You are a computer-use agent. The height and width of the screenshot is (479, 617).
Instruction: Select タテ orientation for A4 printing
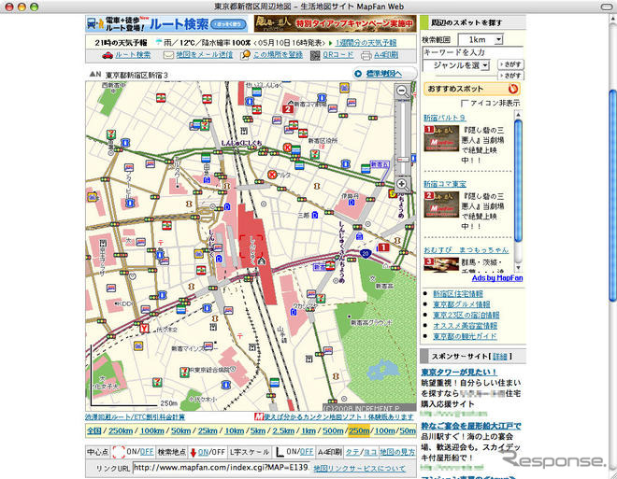[x=352, y=452]
